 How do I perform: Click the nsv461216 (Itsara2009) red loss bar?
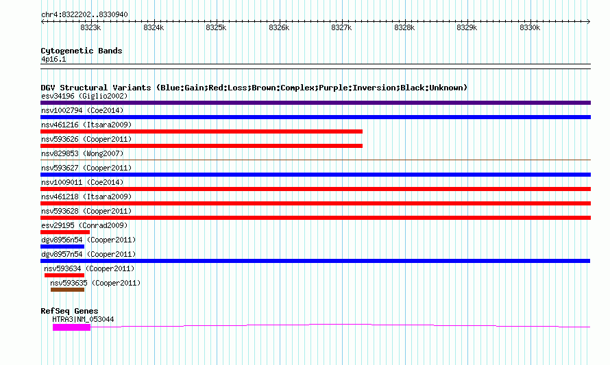(x=202, y=131)
